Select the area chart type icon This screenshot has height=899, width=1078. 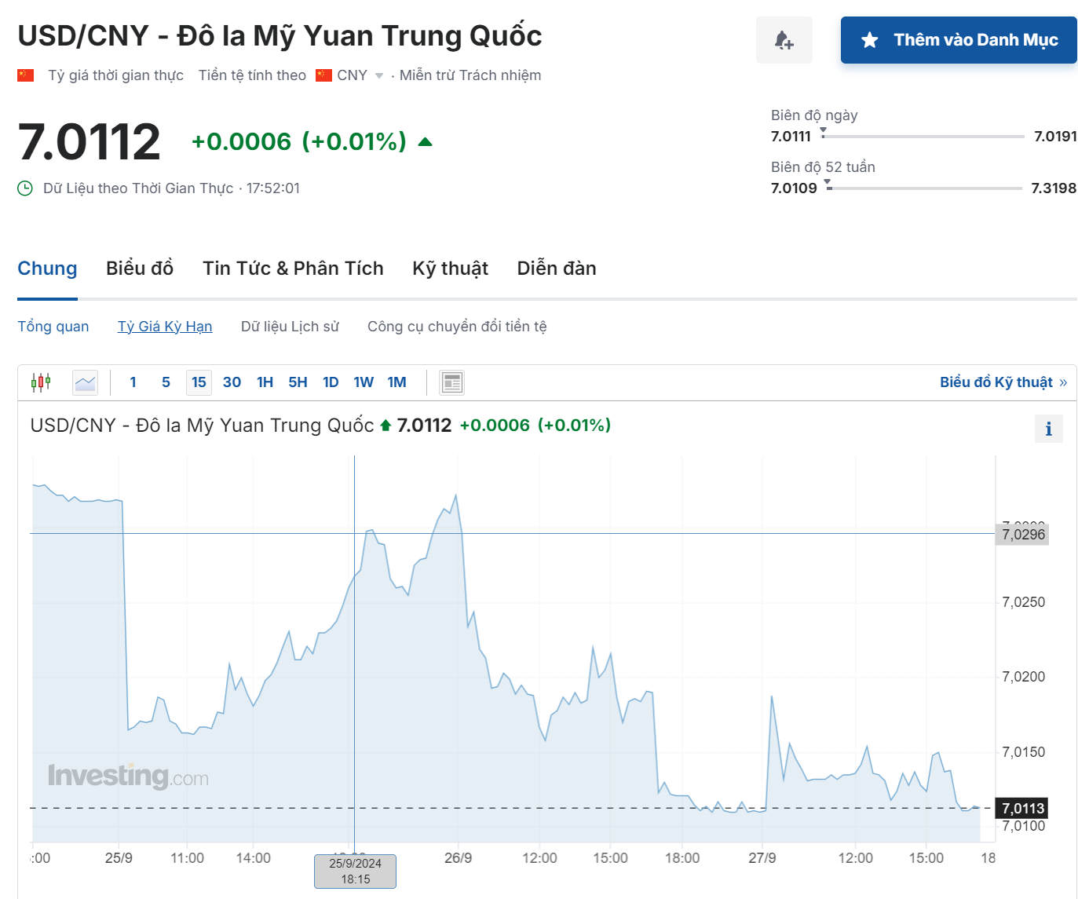pos(85,382)
